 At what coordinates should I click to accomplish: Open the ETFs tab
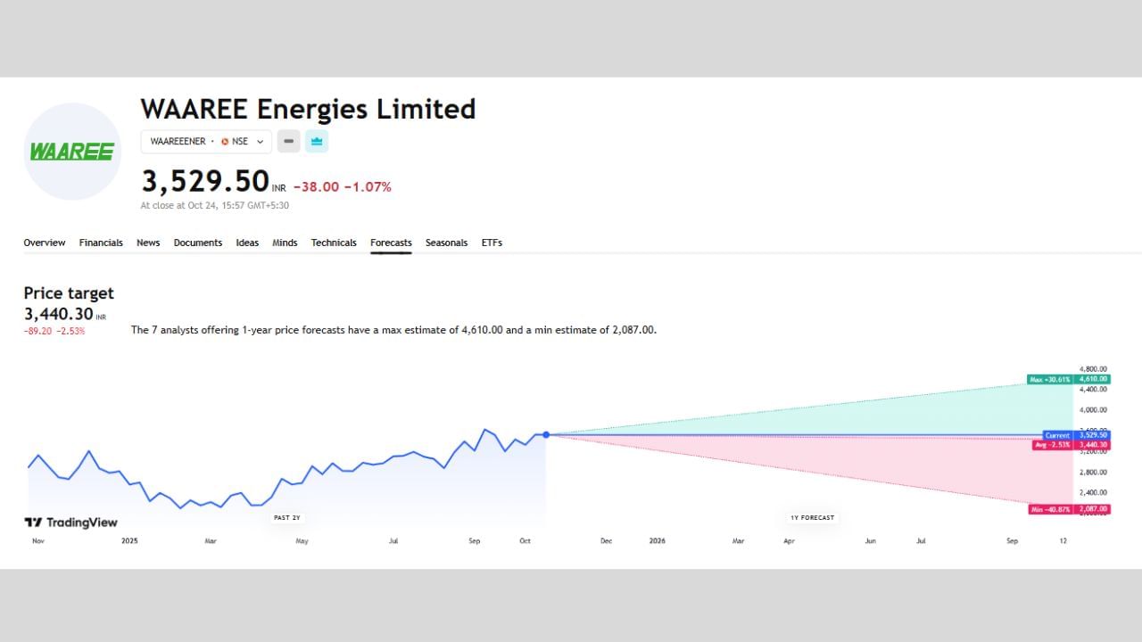click(492, 242)
